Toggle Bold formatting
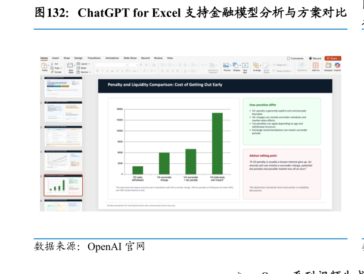The width and height of the screenshot is (364, 274). (x=97, y=71)
